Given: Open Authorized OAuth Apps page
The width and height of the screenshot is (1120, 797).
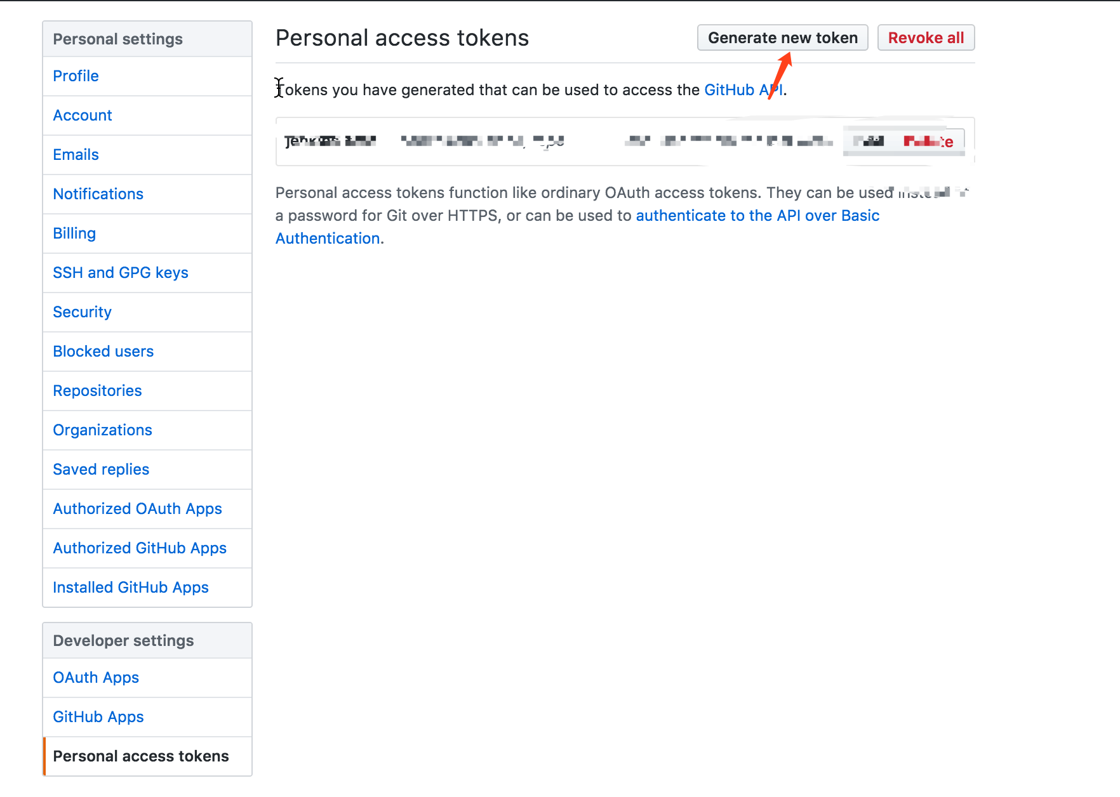Looking at the screenshot, I should (138, 509).
